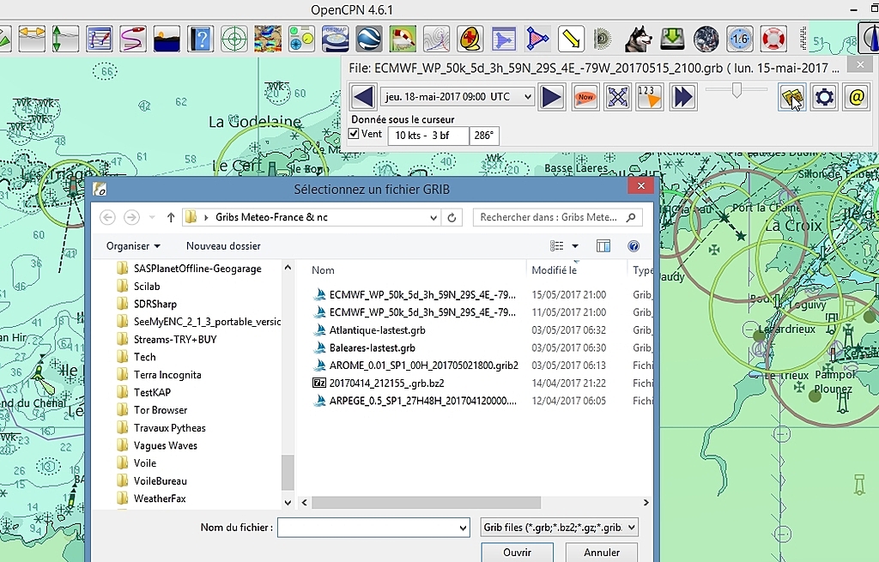Click the triangle polygon plugin icon
This screenshot has width=879, height=562.
[537, 39]
